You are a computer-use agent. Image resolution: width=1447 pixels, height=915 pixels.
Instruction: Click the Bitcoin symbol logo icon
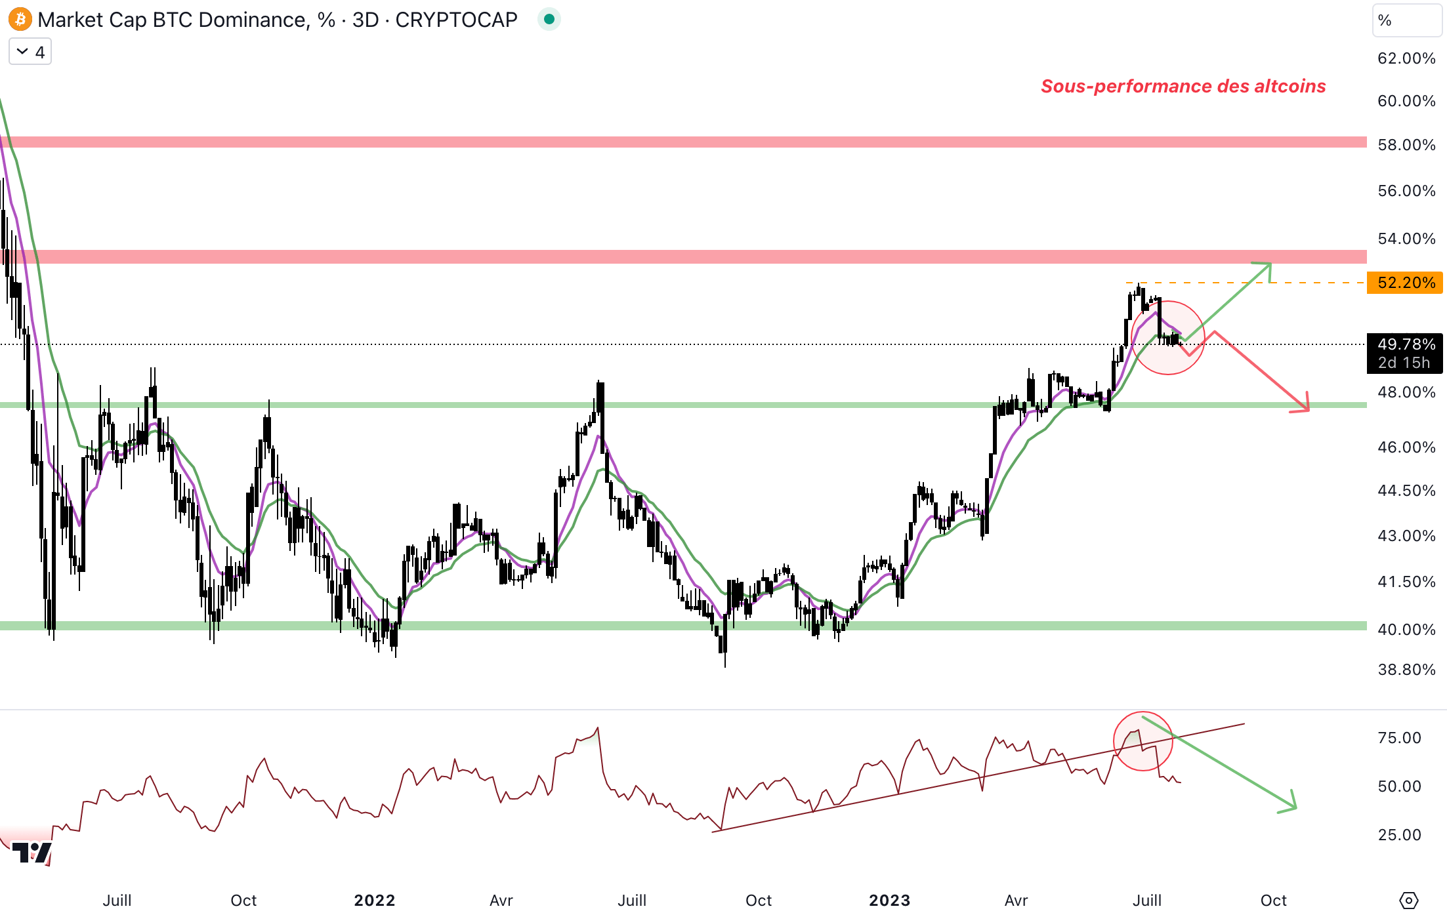pos(20,20)
